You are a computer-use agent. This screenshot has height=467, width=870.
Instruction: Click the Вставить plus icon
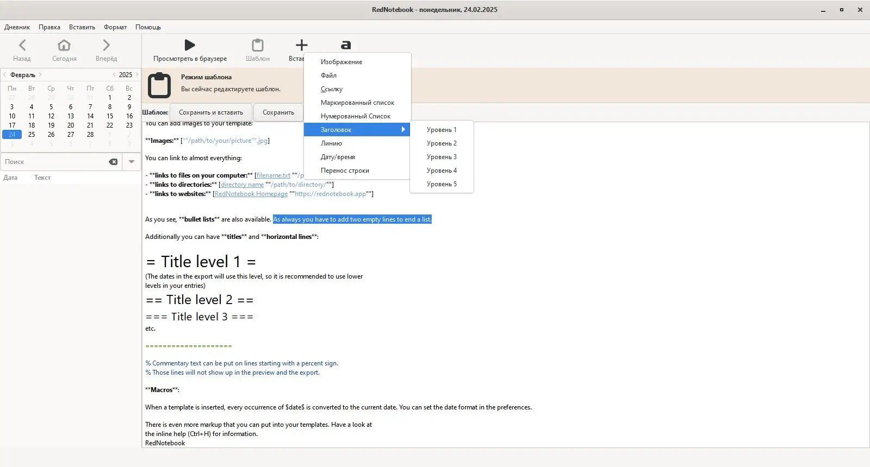[x=302, y=45]
